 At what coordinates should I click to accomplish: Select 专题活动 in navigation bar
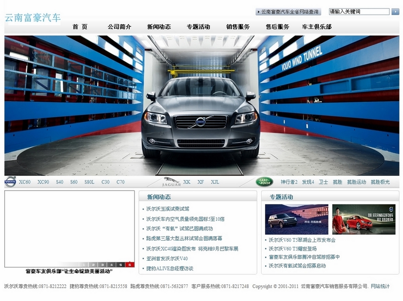click(x=199, y=27)
